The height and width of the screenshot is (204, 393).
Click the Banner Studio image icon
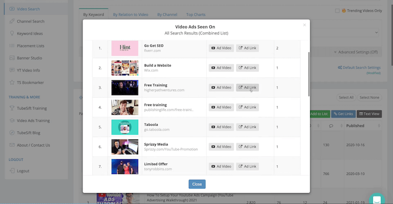(12, 58)
